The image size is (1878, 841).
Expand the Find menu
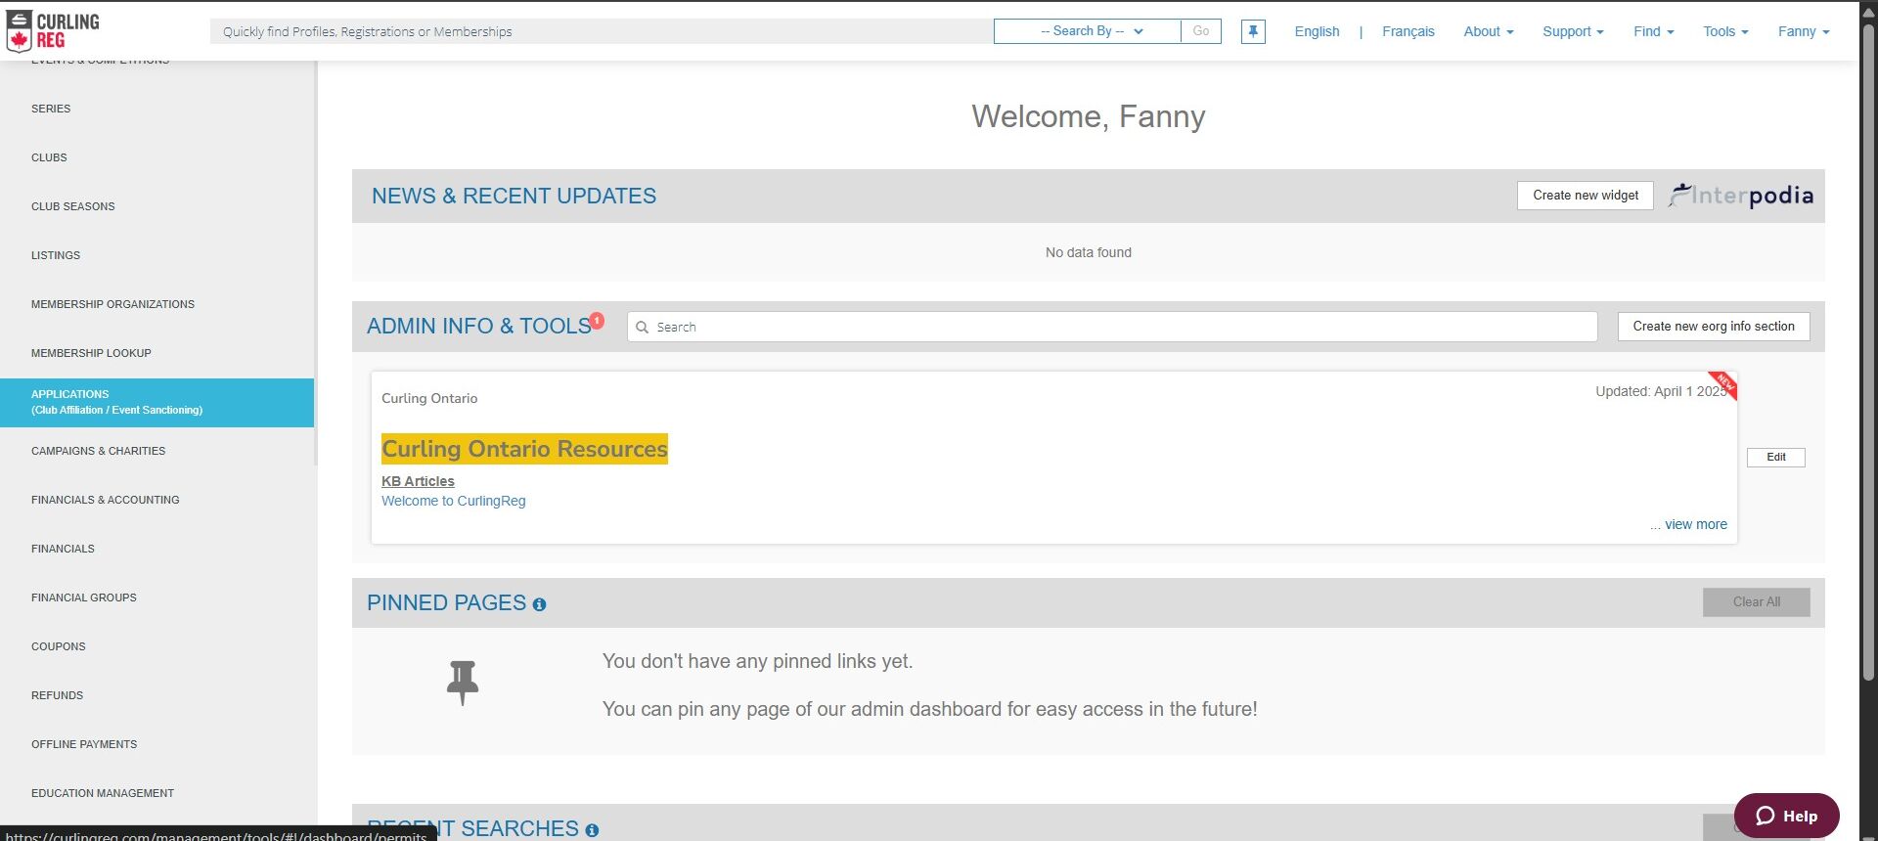click(1653, 31)
